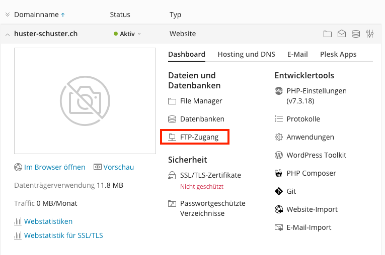This screenshot has height=255, width=385.
Task: Collapse the huster-schuster.ch domain row
Action: point(8,34)
